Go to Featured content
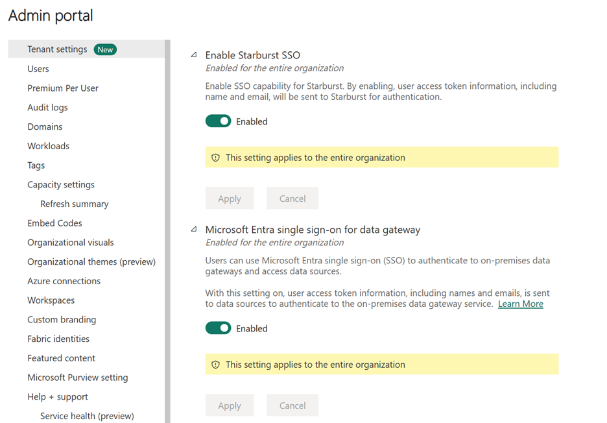The width and height of the screenshot is (607, 423). pos(61,358)
